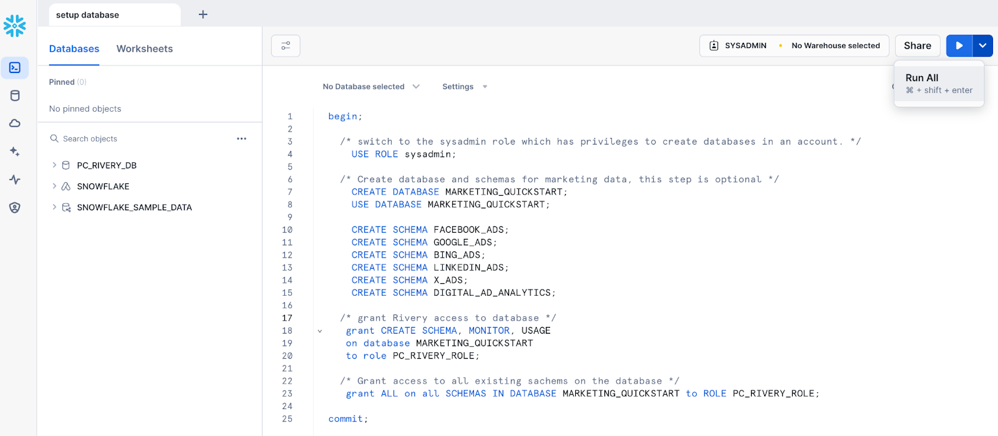Click line number 17 in the gutter
Screen dimensions: 998x436
(287, 318)
